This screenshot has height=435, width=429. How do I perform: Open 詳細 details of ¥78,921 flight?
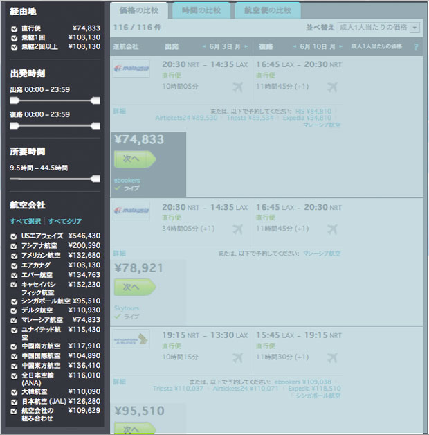(x=120, y=254)
